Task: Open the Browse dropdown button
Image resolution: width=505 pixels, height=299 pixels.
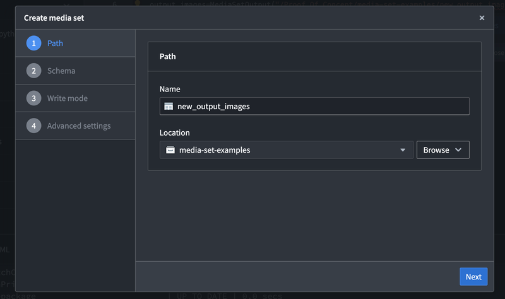Action: tap(443, 150)
